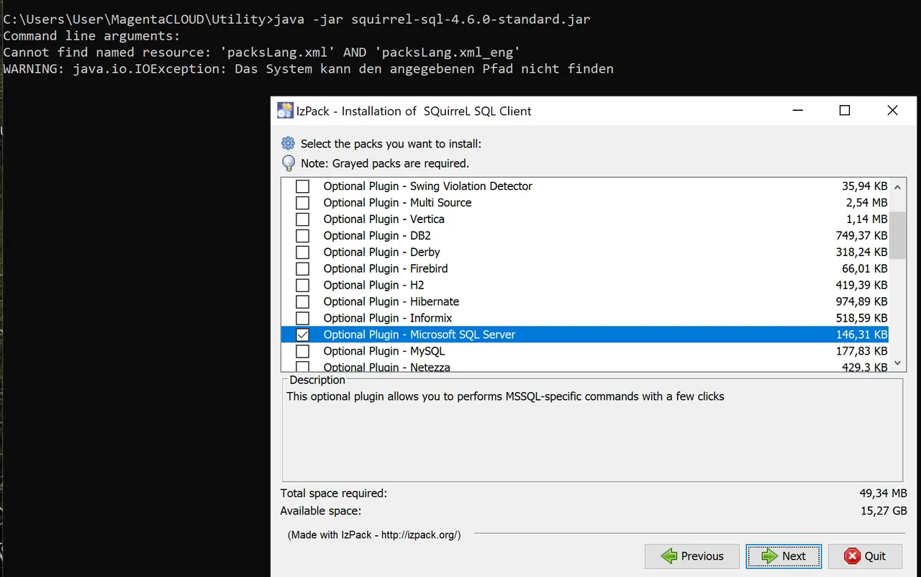Select the 'Optional Plugin - Firebird' label
921x577 pixels.
coord(386,269)
